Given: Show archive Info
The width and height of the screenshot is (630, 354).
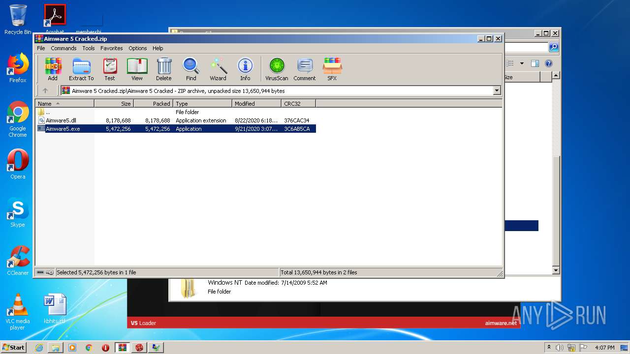Looking at the screenshot, I should (x=245, y=69).
